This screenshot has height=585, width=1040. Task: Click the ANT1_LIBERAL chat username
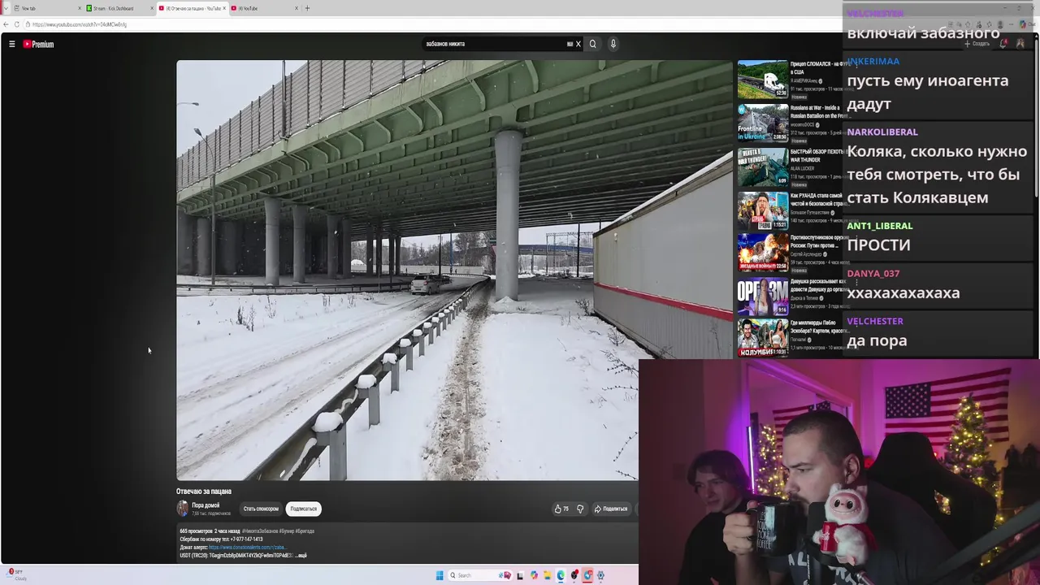click(880, 226)
